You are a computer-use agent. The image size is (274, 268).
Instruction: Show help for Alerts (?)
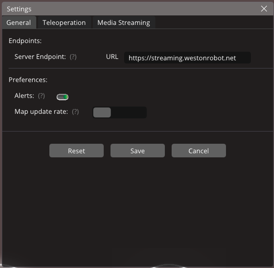pyautogui.click(x=41, y=96)
